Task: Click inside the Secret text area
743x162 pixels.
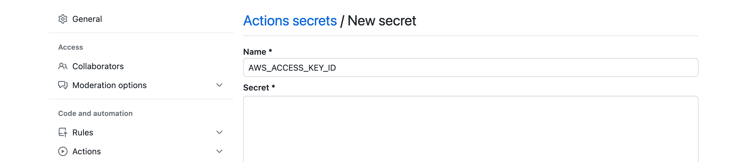Action: [x=471, y=129]
